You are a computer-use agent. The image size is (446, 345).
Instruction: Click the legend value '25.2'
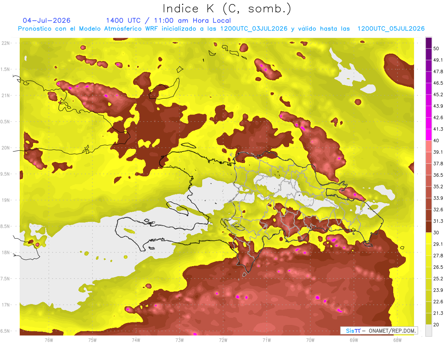(438, 278)
